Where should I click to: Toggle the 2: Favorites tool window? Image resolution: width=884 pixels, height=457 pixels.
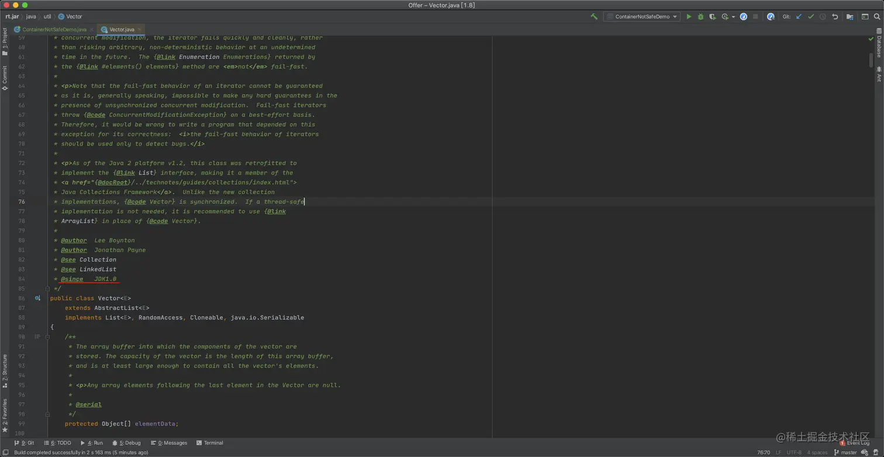click(5, 415)
